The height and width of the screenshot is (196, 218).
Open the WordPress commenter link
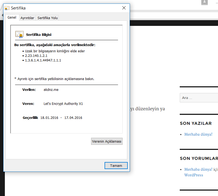[x=193, y=175]
